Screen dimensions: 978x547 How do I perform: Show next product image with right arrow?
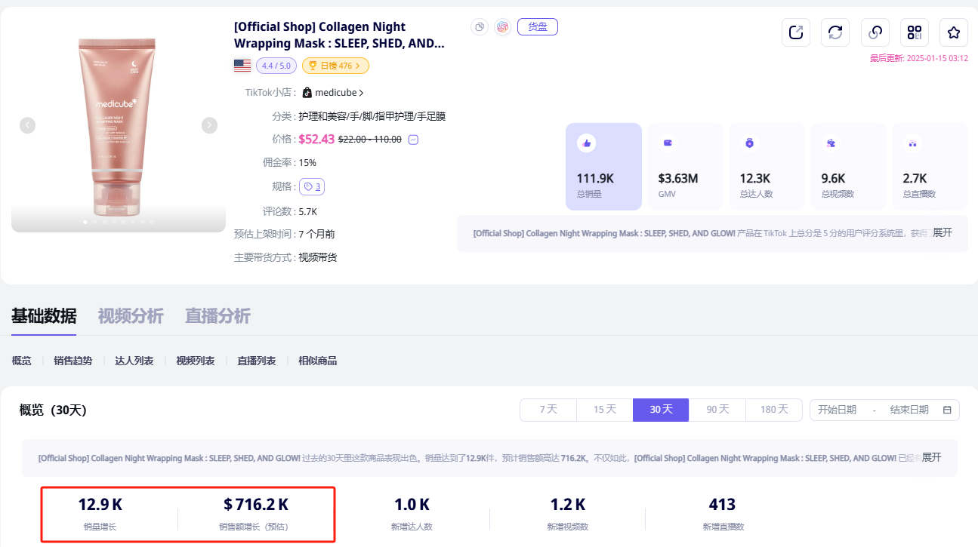click(210, 125)
